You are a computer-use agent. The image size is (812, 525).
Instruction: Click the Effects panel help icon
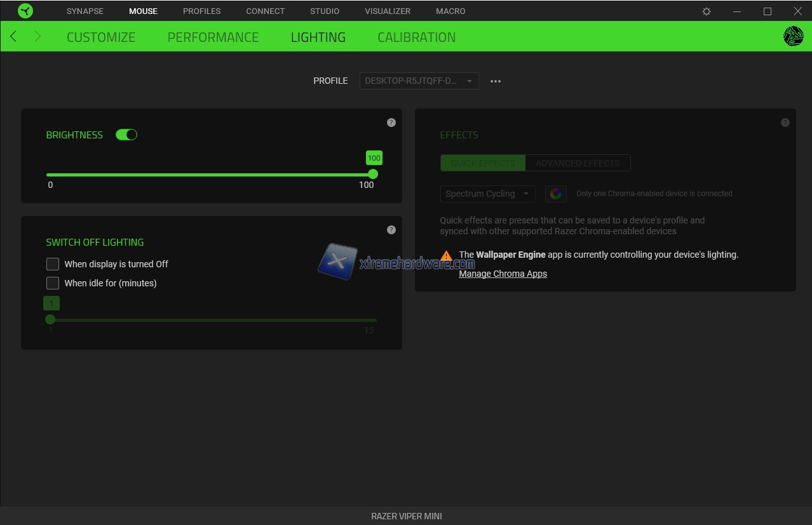pos(785,123)
